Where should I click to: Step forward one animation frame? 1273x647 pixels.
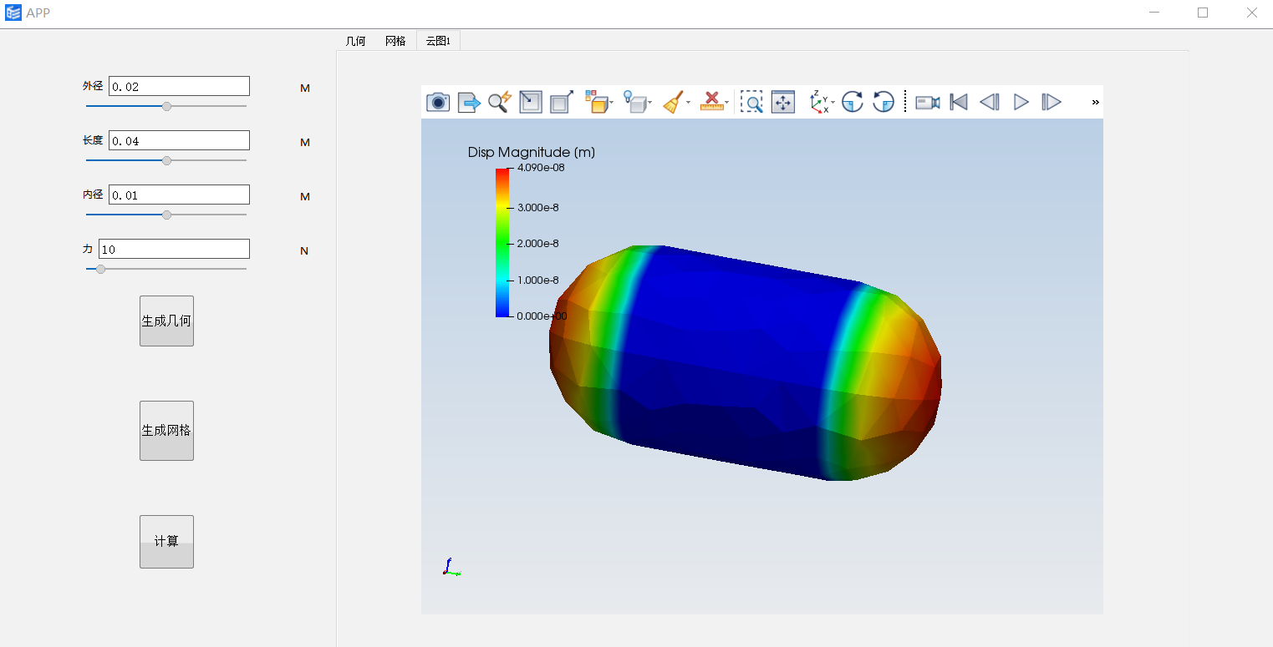(1051, 102)
